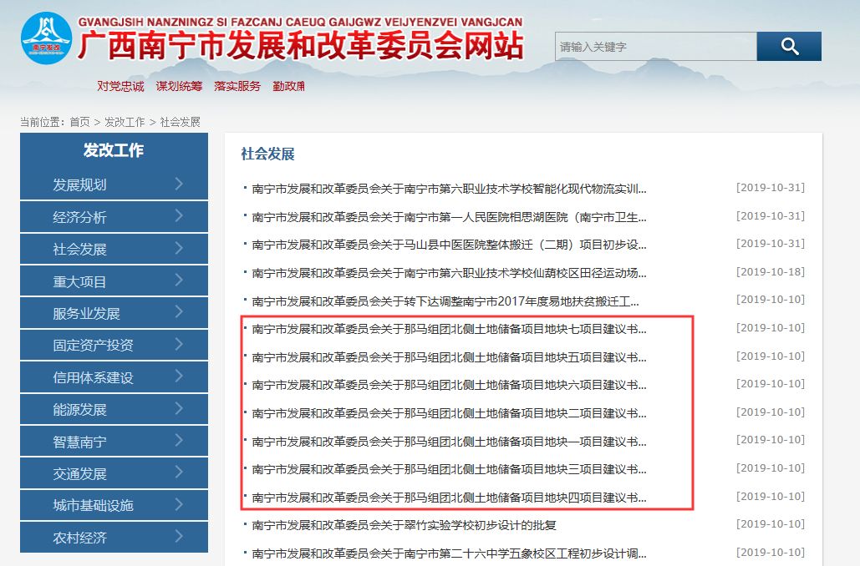The width and height of the screenshot is (860, 566).
Task: Select 交通发展 sidebar menu item
Action: 80,473
